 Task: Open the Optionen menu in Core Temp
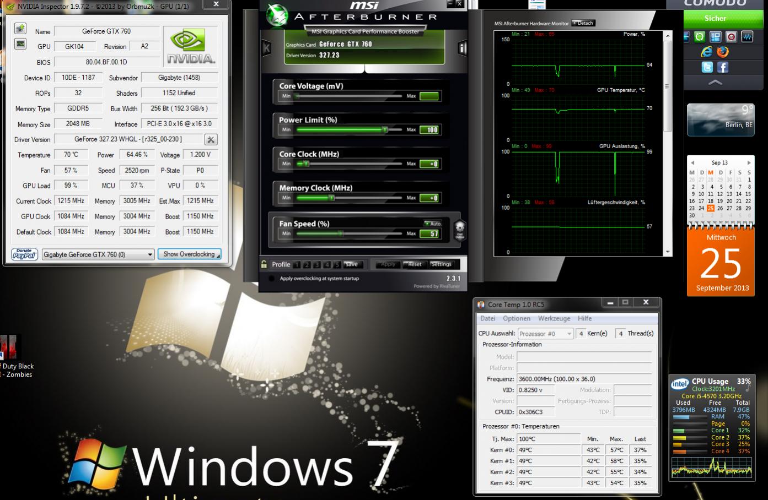pyautogui.click(x=517, y=318)
